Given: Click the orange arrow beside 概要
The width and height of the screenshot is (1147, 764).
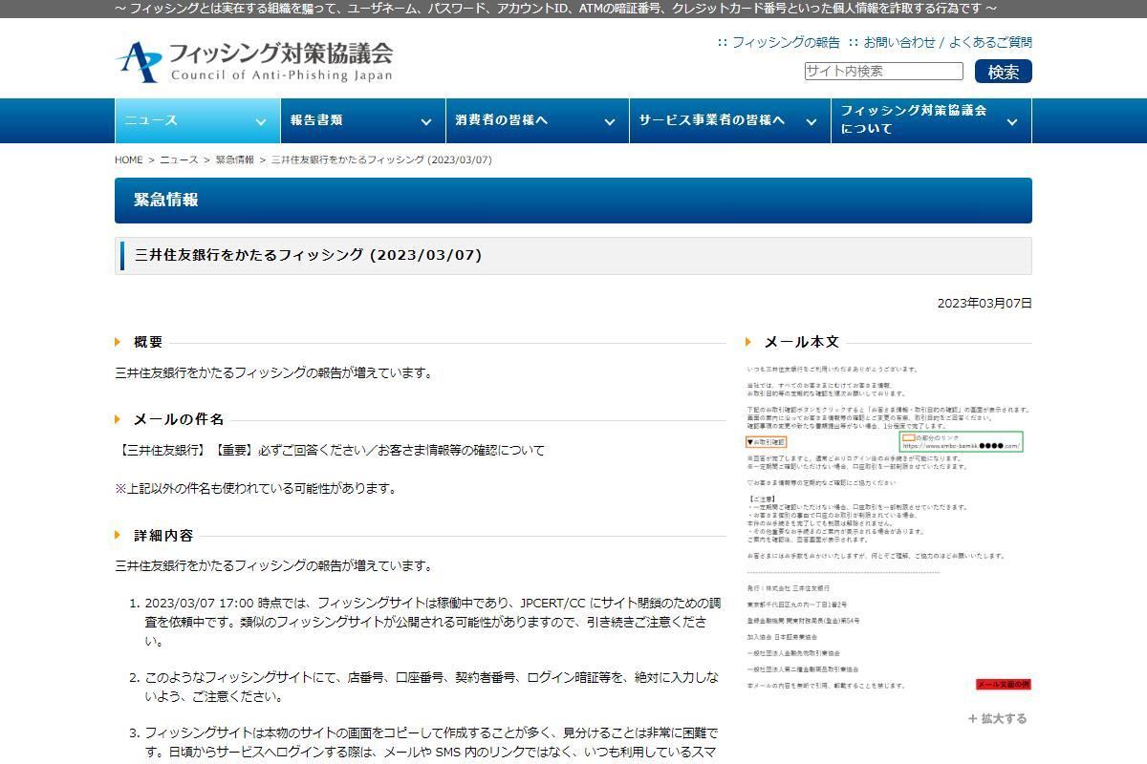Looking at the screenshot, I should (x=119, y=342).
